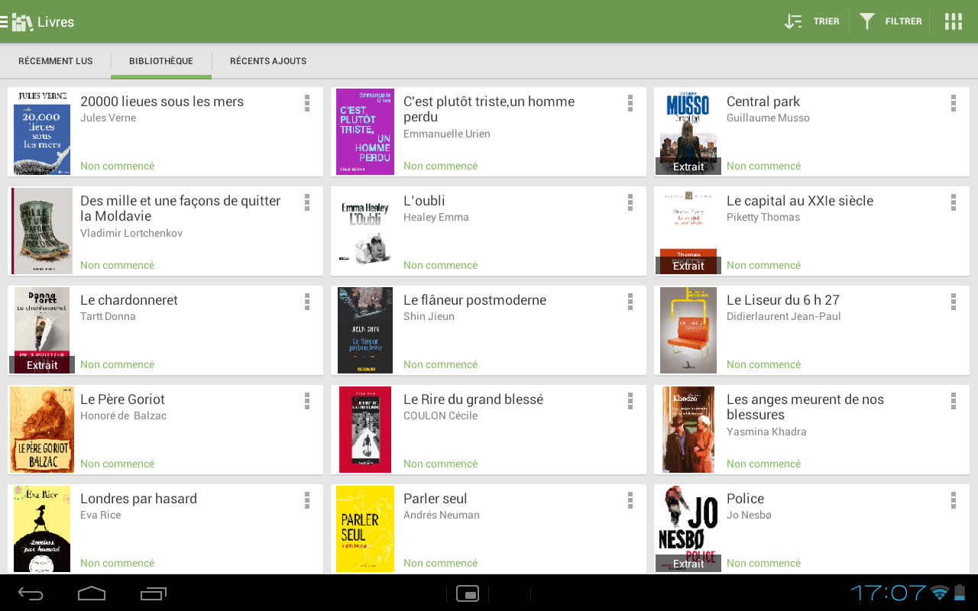Tap the yellow Parler seul cover
Viewport: 978px width, 611px height.
point(365,529)
